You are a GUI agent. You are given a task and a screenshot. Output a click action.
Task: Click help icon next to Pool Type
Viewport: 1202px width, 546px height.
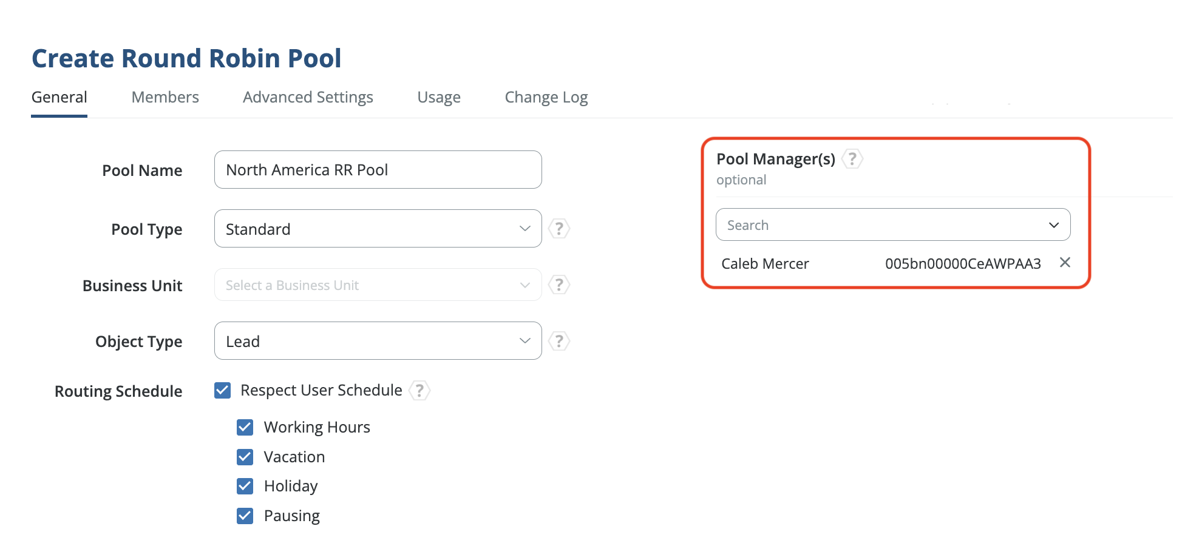click(x=559, y=229)
